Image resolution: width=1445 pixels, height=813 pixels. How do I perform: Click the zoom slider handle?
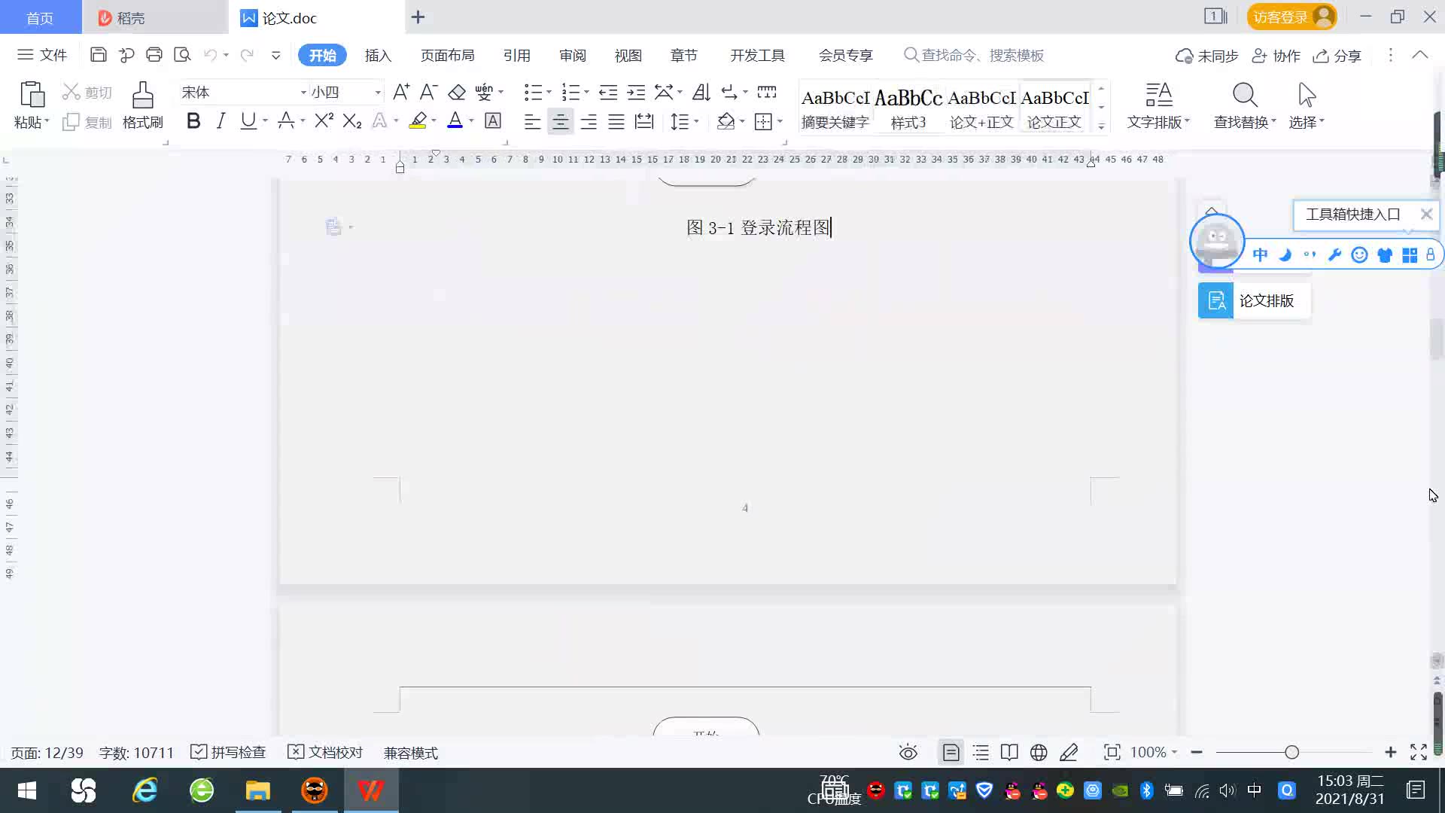[1291, 752]
